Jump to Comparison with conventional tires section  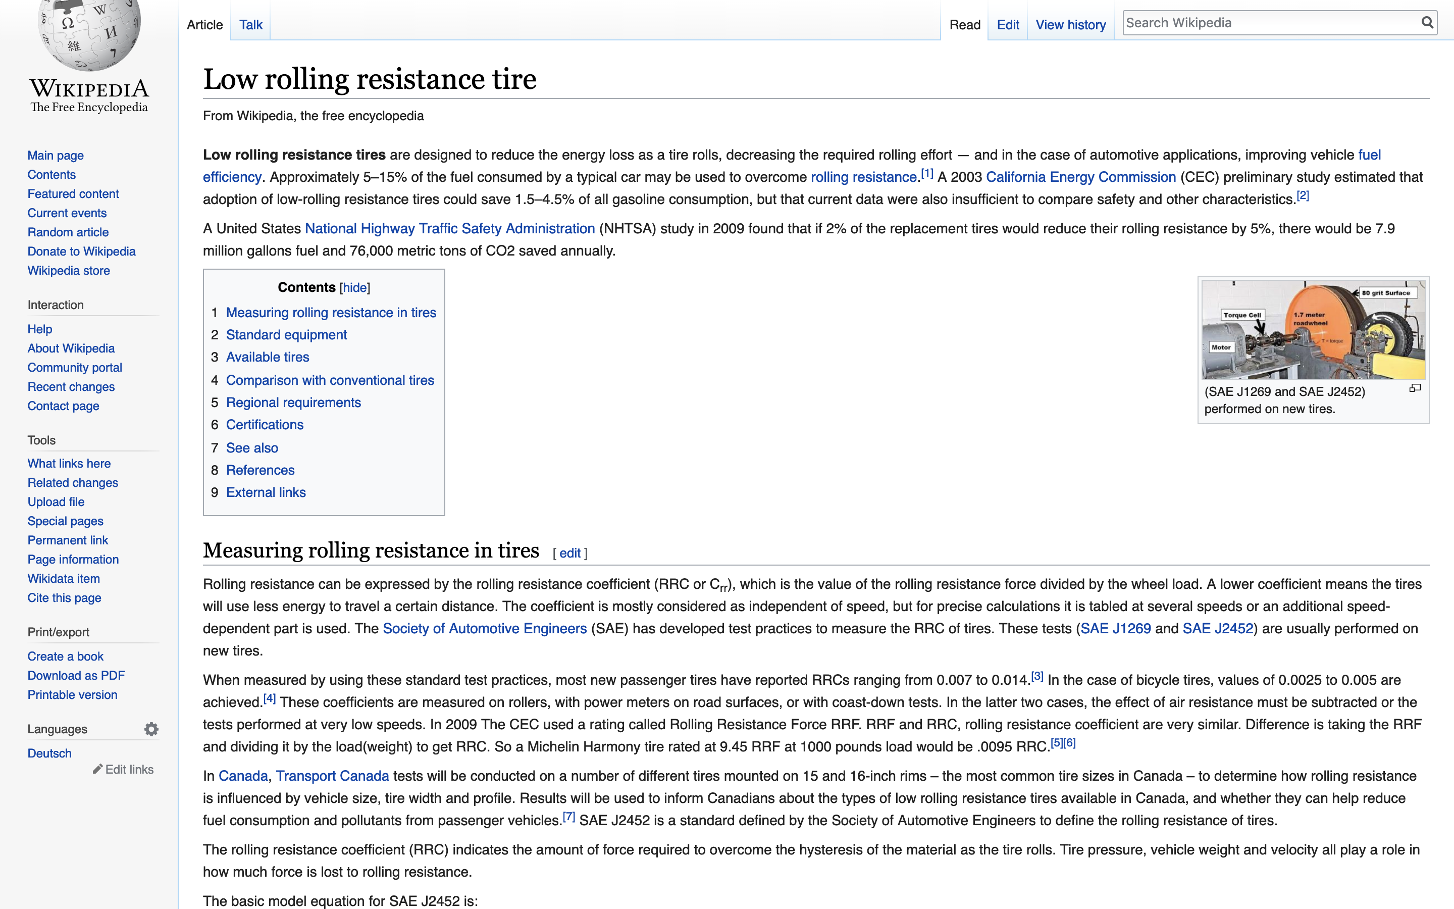(x=330, y=381)
